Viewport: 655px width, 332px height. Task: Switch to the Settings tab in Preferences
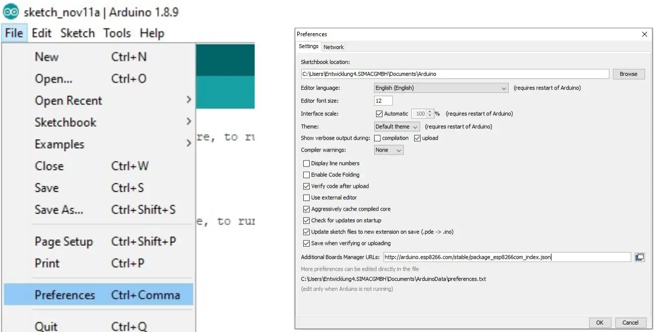[x=308, y=47]
